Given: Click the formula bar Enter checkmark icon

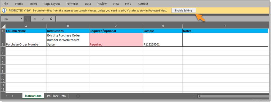Looking at the screenshot, I should pyautogui.click(x=43, y=19).
